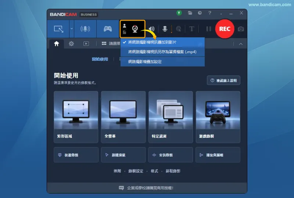Check '將網路攝影機視訊疊加到影片' menu item

tap(162, 42)
